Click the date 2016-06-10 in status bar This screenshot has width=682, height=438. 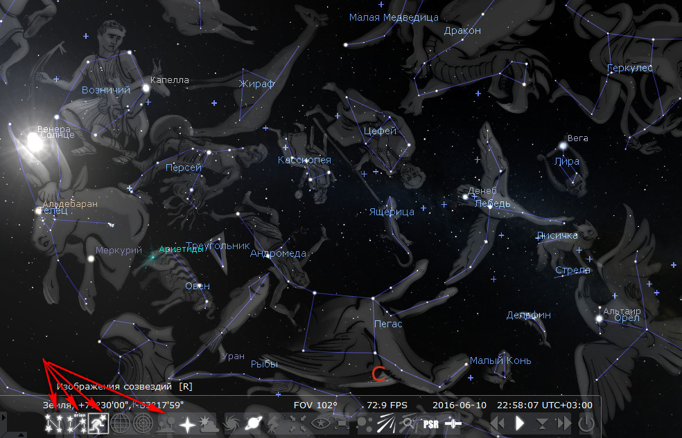tap(460, 405)
